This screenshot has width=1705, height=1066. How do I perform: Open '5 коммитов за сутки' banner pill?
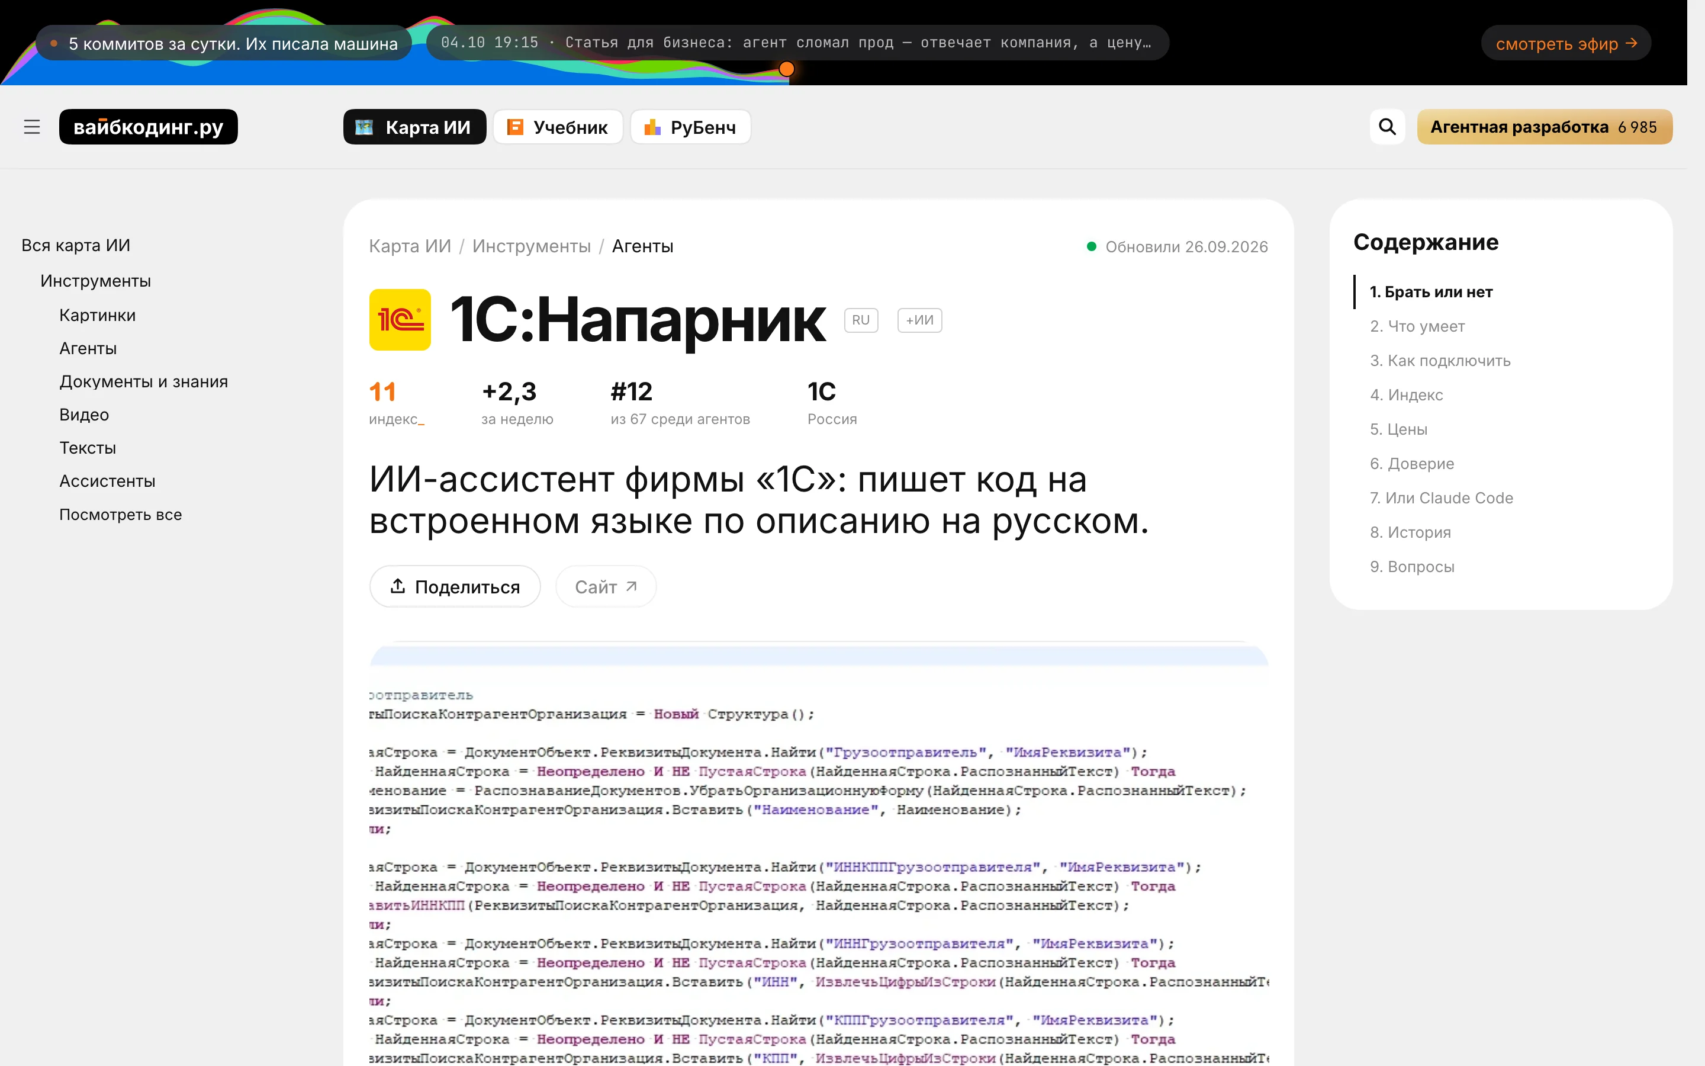[x=224, y=43]
